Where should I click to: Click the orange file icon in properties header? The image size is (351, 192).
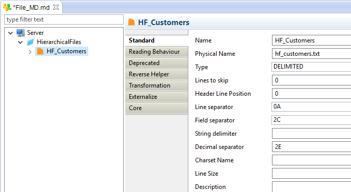pyautogui.click(x=131, y=22)
